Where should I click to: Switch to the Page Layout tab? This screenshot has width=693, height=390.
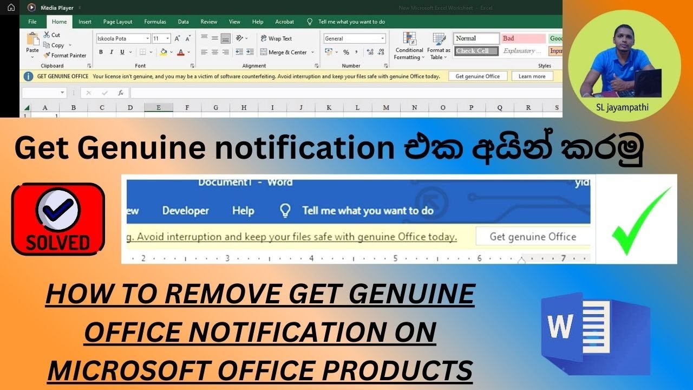point(117,22)
